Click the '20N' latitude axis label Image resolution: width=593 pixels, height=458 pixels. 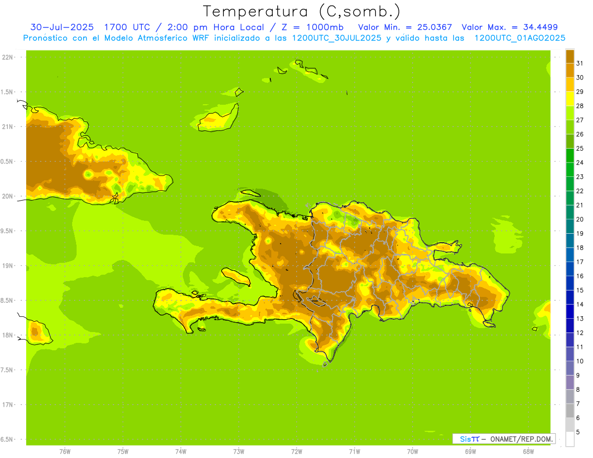pos(7,196)
